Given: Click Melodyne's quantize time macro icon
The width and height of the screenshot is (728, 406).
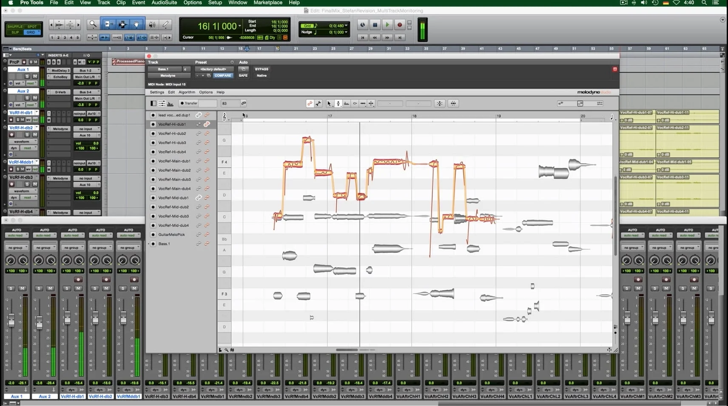Looking at the screenshot, I should tap(453, 103).
